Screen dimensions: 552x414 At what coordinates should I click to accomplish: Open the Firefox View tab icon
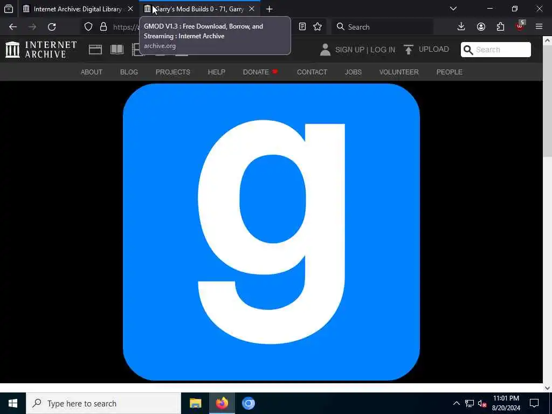(x=9, y=9)
